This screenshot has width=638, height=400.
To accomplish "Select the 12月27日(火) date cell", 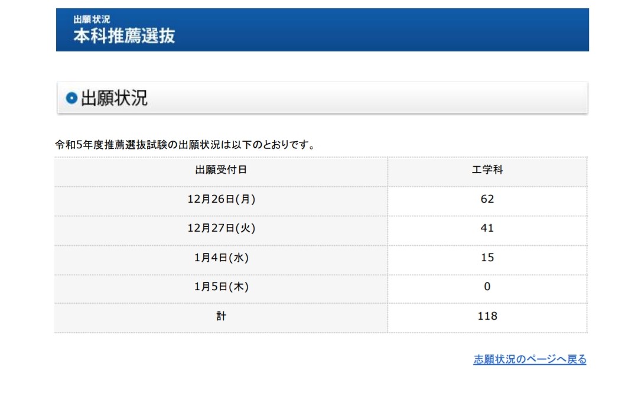I will [x=221, y=230].
